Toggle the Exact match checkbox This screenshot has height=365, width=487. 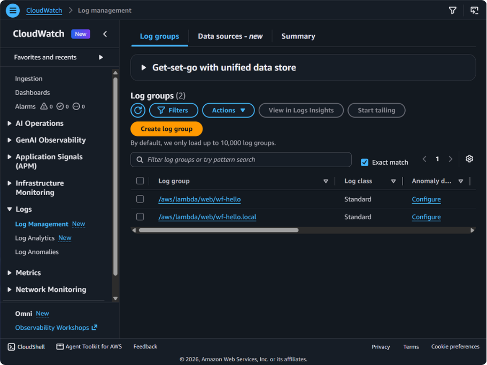[365, 162]
